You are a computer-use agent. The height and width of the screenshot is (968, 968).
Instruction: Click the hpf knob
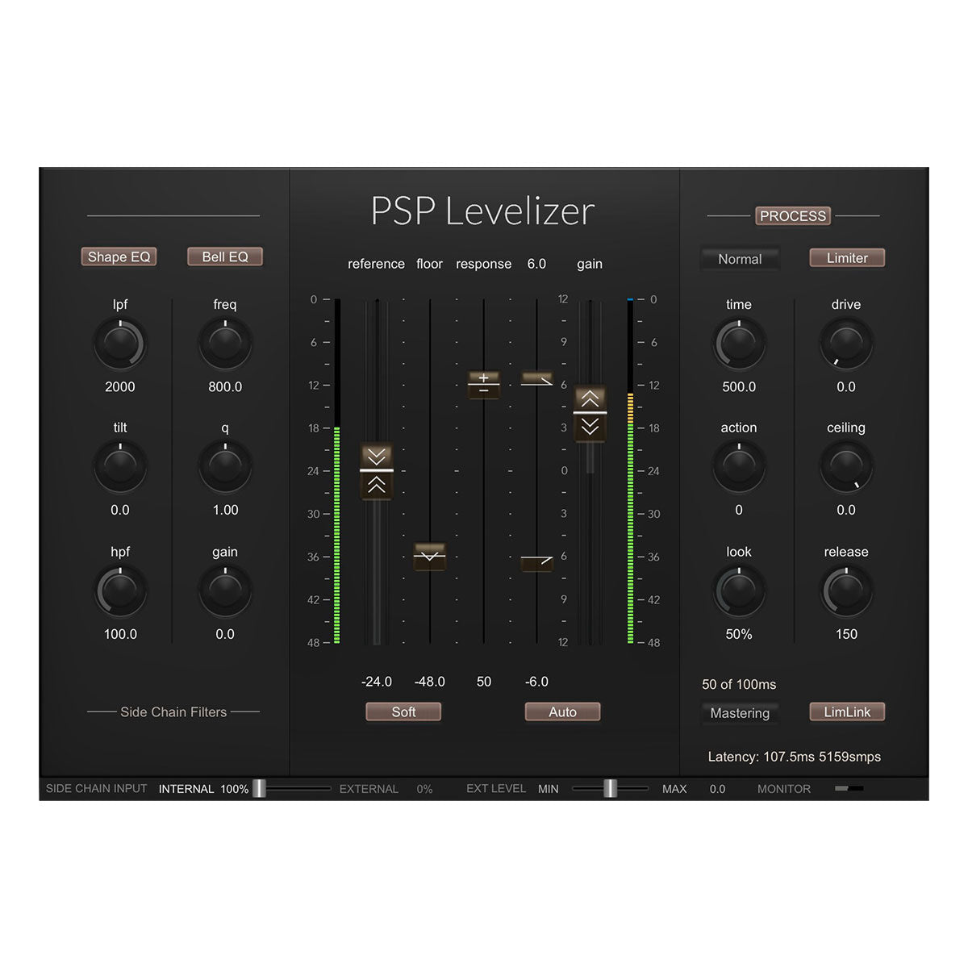[120, 590]
